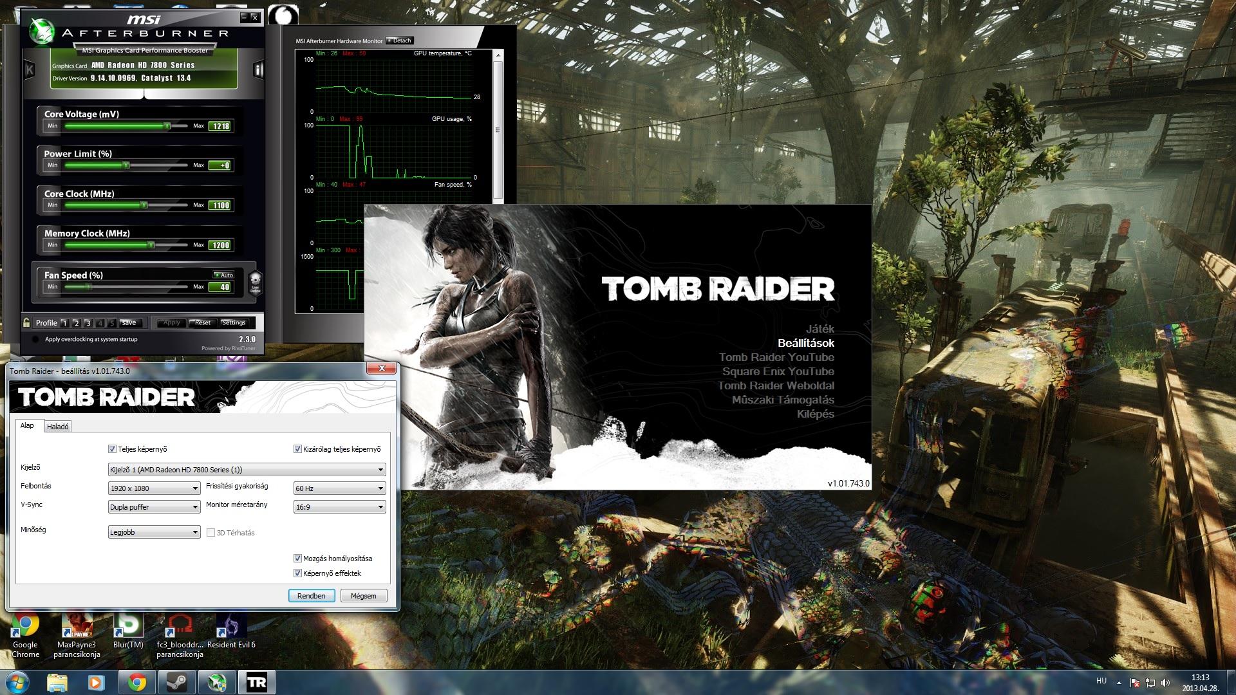Click the volume speaker tray icon
This screenshot has width=1236, height=695.
(1166, 683)
